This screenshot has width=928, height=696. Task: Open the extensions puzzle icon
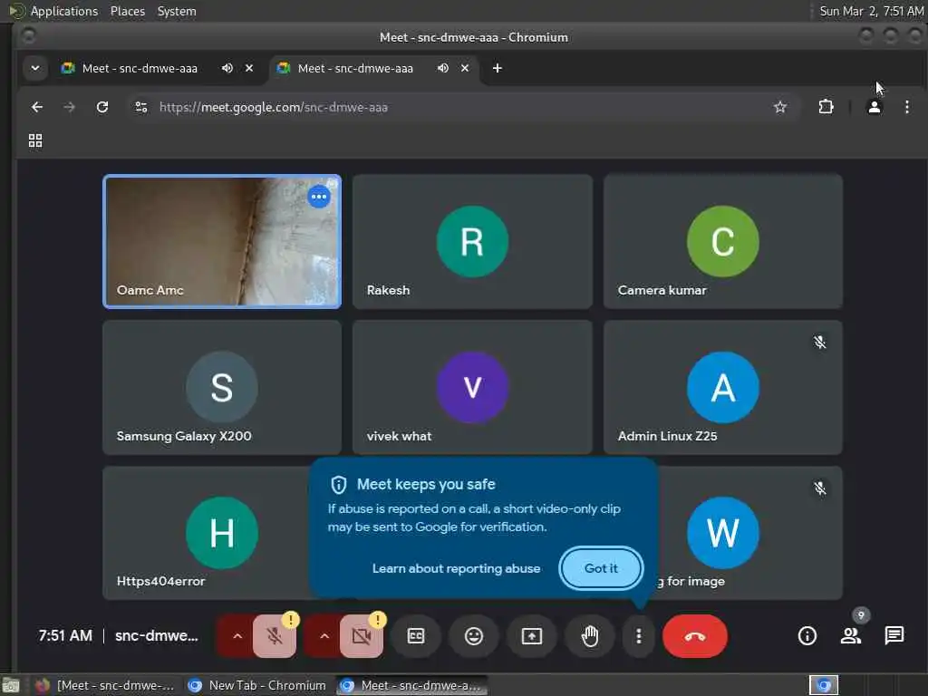(x=826, y=107)
